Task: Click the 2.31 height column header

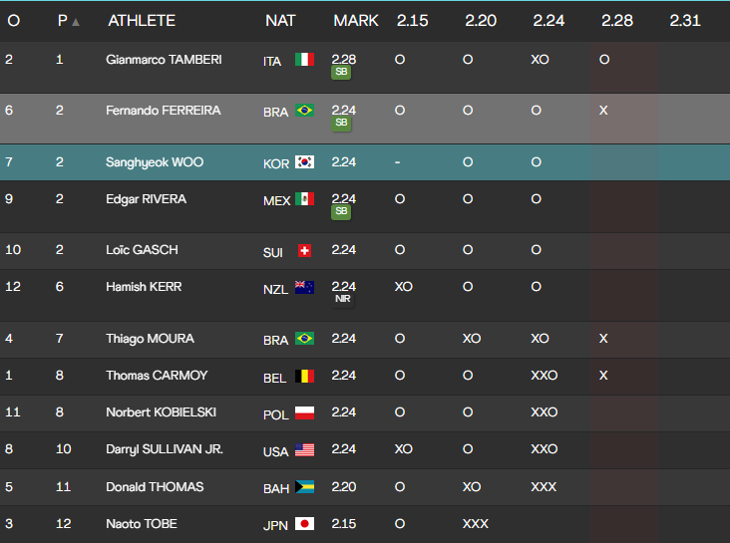Action: point(685,21)
